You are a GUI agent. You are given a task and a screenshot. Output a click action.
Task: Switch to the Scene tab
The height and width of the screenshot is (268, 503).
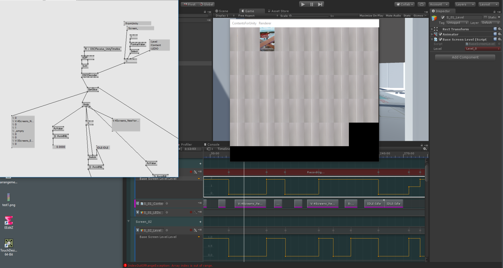[x=222, y=11]
